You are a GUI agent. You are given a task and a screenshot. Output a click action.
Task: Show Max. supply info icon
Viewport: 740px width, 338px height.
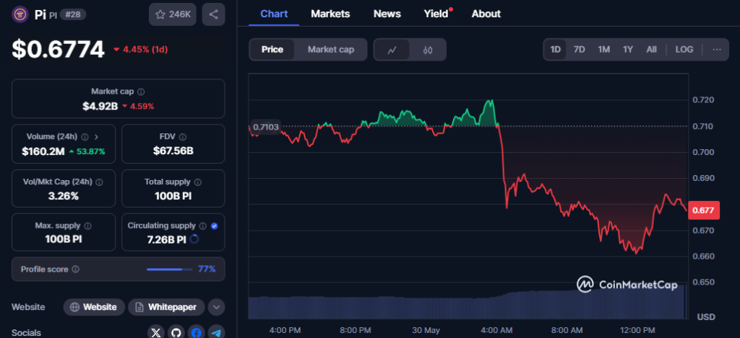tap(87, 226)
